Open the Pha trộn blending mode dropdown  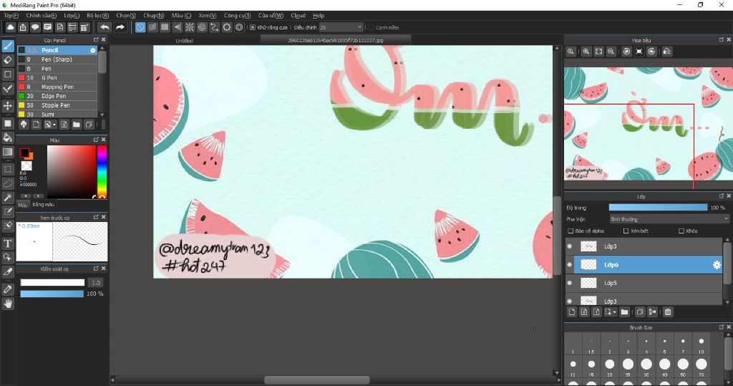tap(669, 219)
